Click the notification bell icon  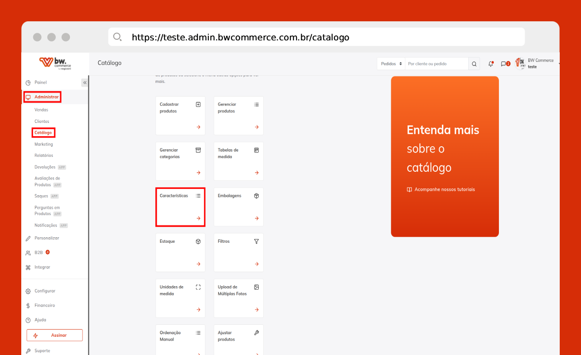[491, 64]
